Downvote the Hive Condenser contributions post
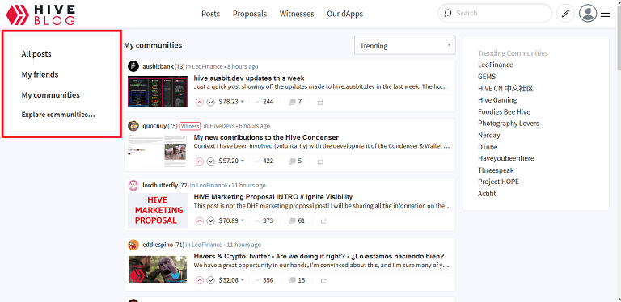The height and width of the screenshot is (302, 621). click(211, 161)
